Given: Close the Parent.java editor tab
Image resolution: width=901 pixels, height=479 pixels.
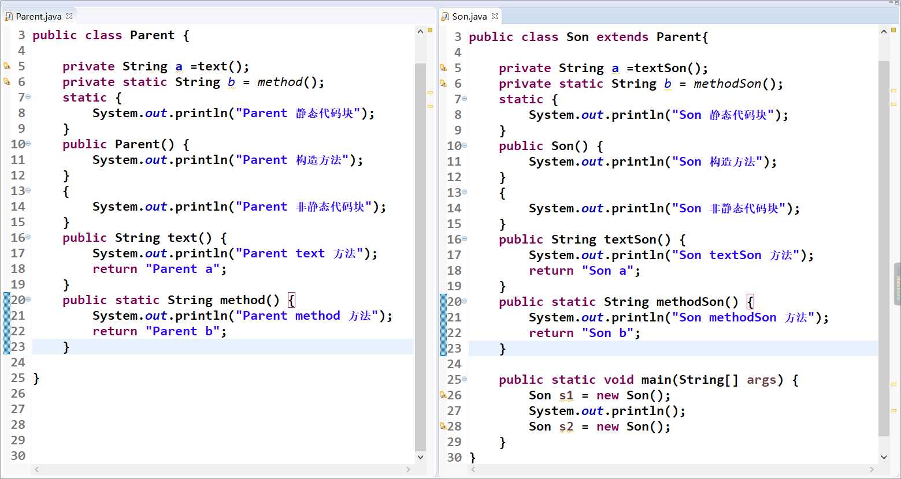Looking at the screenshot, I should (x=69, y=16).
